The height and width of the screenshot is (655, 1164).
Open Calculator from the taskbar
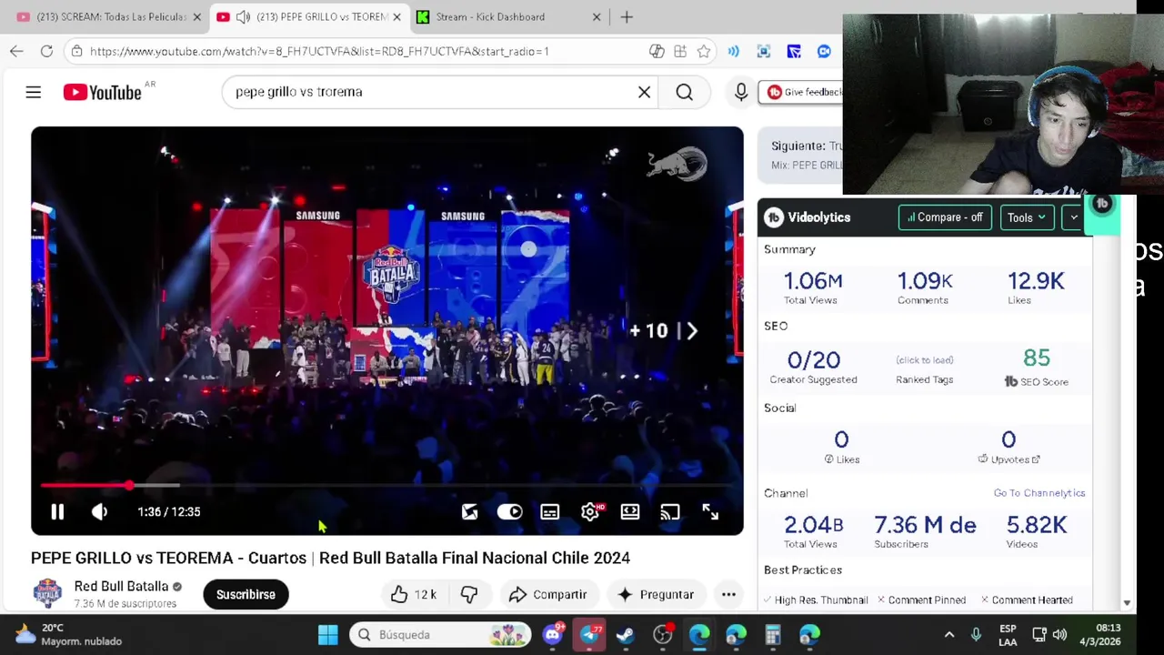tap(772, 634)
